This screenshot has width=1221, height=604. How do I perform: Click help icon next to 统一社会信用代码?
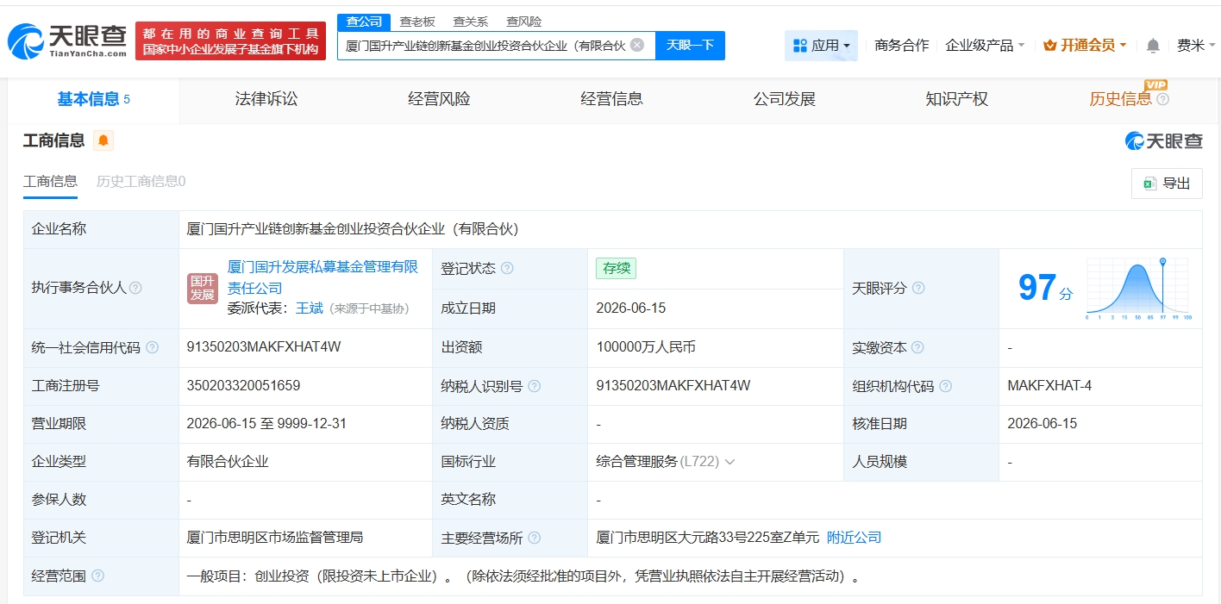pos(153,347)
